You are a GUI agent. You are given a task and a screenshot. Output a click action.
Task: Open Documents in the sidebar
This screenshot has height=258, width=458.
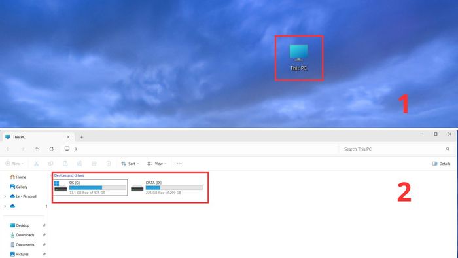pos(22,244)
